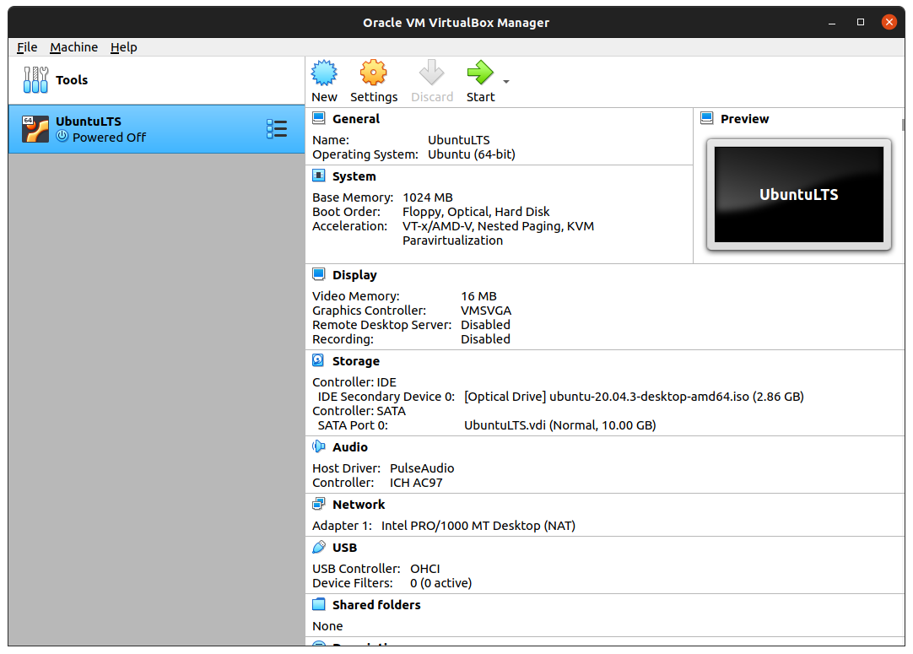
Task: Open the UbuntuLTS machine menu list icon
Action: click(276, 129)
